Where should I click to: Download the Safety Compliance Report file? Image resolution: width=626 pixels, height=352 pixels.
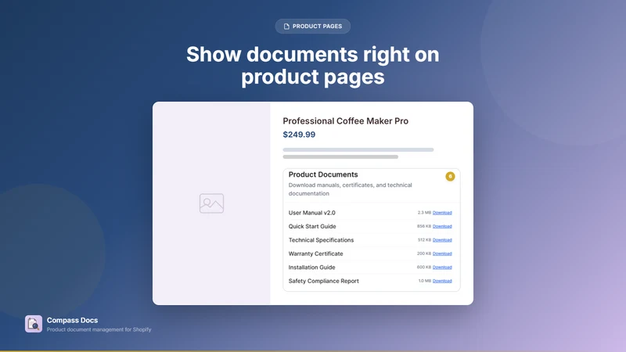pyautogui.click(x=442, y=281)
